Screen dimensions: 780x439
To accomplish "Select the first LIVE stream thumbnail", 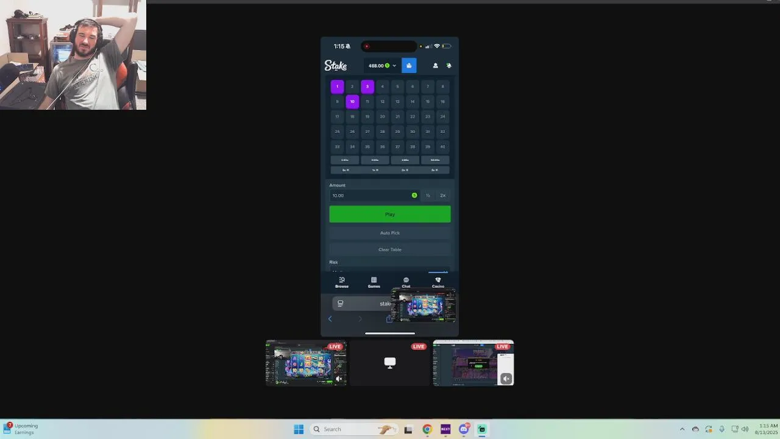I will 307,363.
